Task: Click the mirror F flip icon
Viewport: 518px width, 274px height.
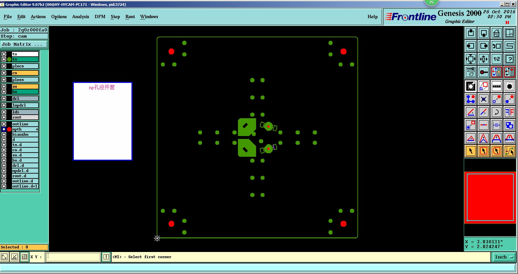Action: (x=510, y=112)
